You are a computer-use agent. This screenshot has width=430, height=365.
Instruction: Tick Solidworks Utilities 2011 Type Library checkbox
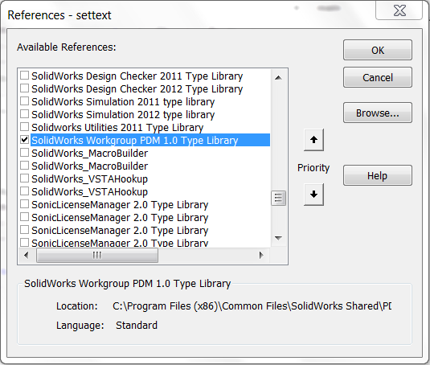coord(24,127)
